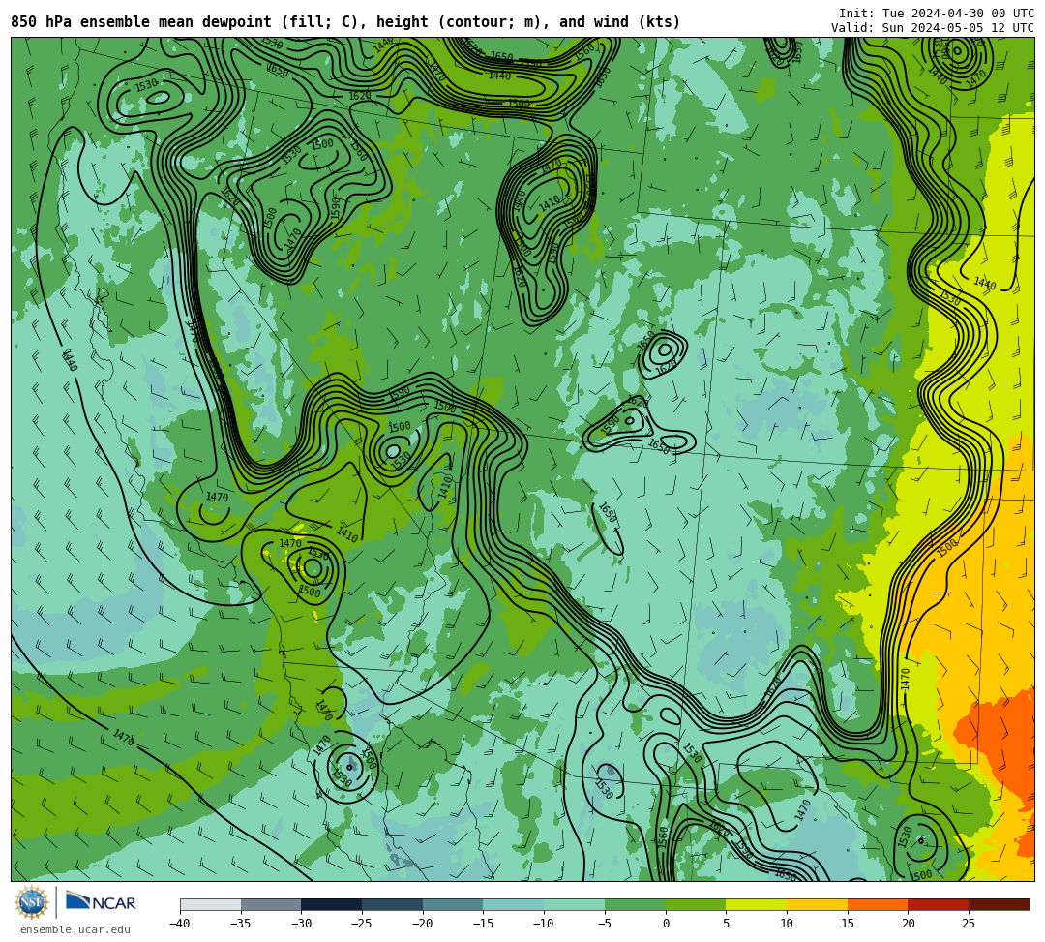The image size is (1045, 942).
Task: Pick the dark red 20 to 25 colorbar segment
Action: (939, 904)
